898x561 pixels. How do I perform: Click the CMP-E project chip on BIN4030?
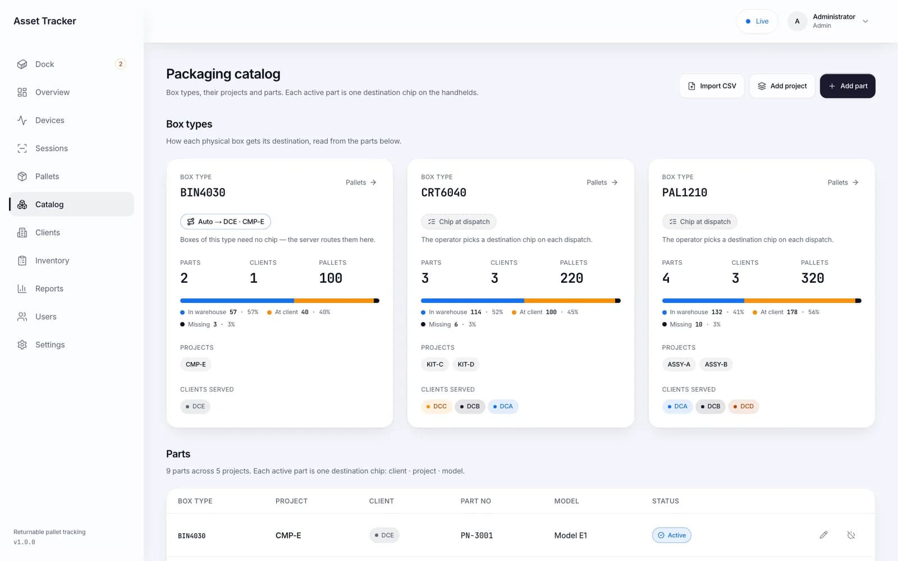pos(196,365)
